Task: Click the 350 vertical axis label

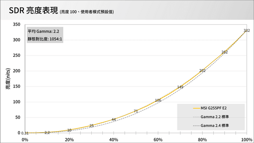Action: (17, 25)
